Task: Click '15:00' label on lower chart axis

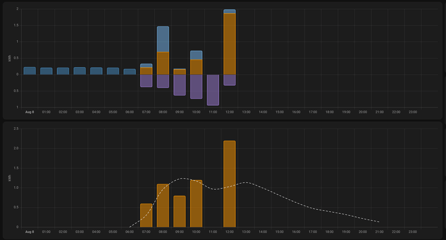Action: [280, 232]
